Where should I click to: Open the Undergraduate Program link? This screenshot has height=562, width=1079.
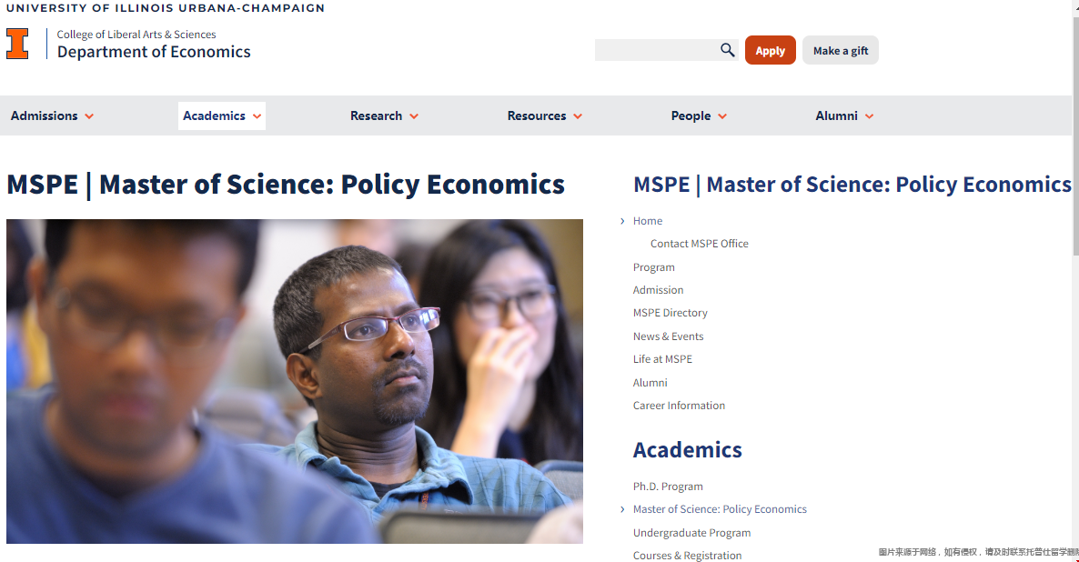pos(691,533)
